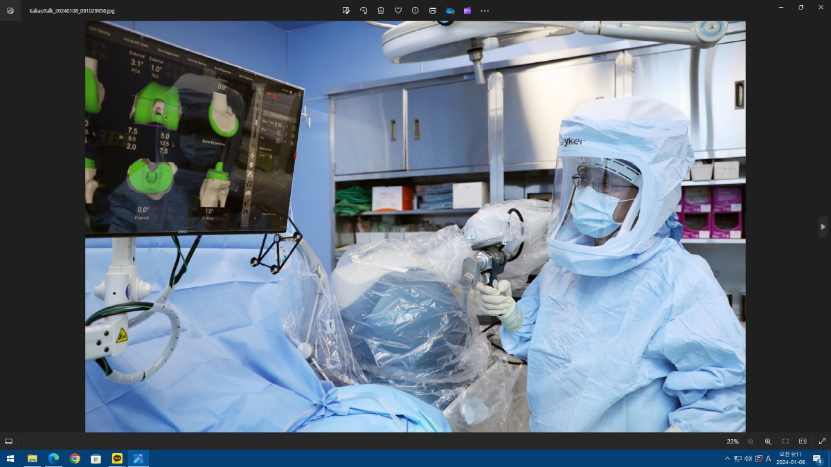Open the Clipchamp video editor icon
This screenshot has width=831, height=467.
point(467,10)
